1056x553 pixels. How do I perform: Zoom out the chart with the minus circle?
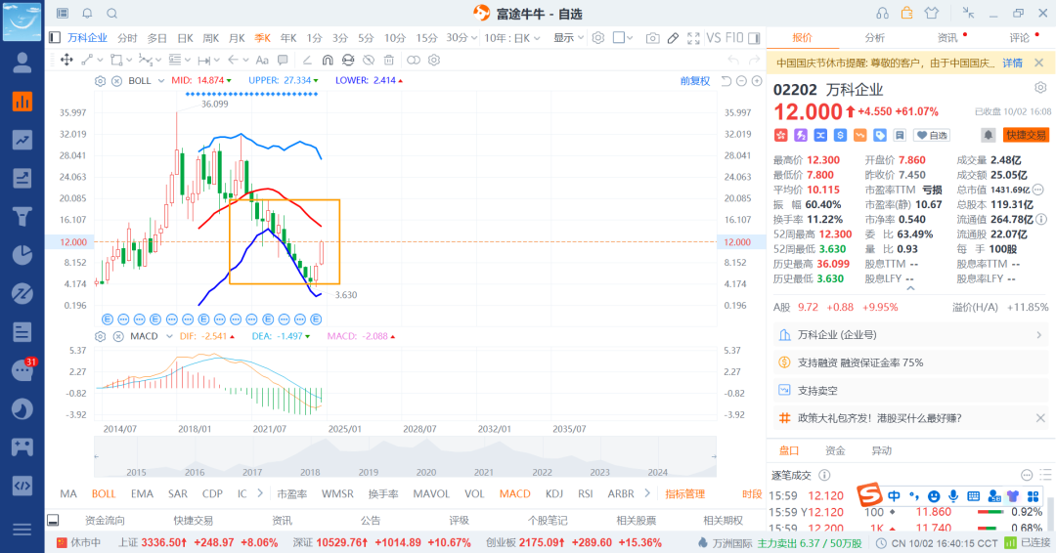741,81
